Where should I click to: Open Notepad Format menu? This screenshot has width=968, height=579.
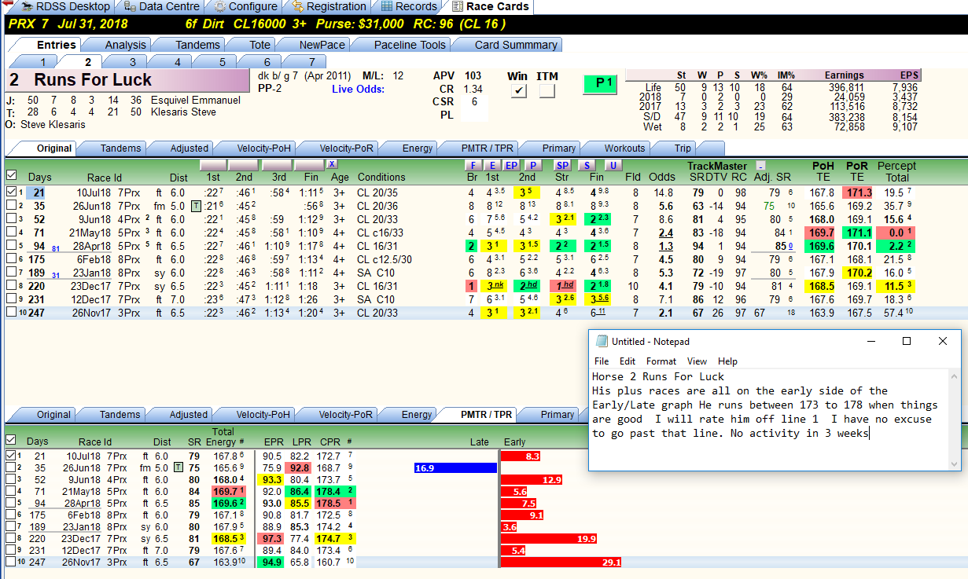pos(661,361)
